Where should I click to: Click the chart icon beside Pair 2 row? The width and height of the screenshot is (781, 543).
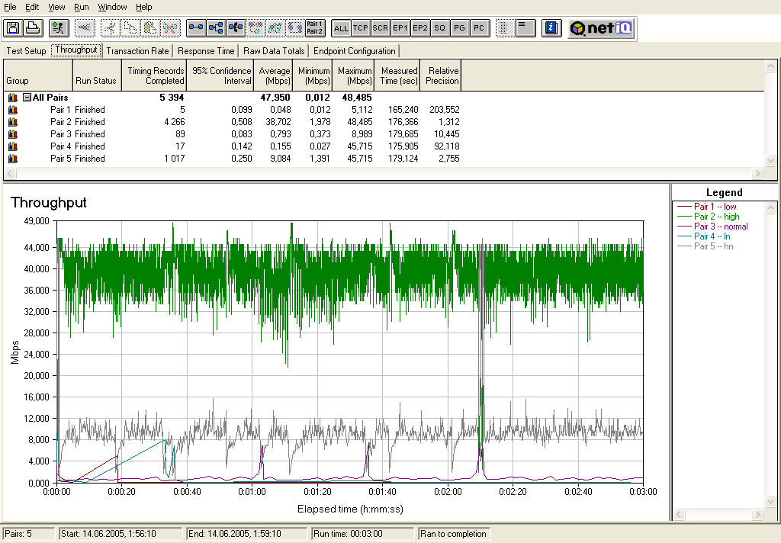12,122
